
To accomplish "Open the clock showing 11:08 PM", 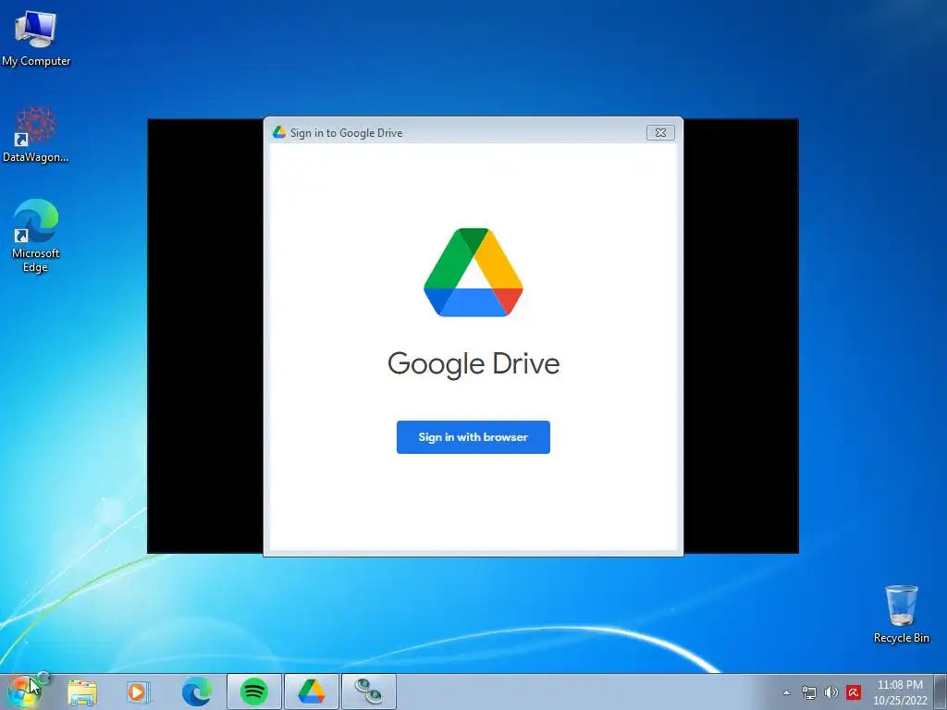I will click(900, 692).
